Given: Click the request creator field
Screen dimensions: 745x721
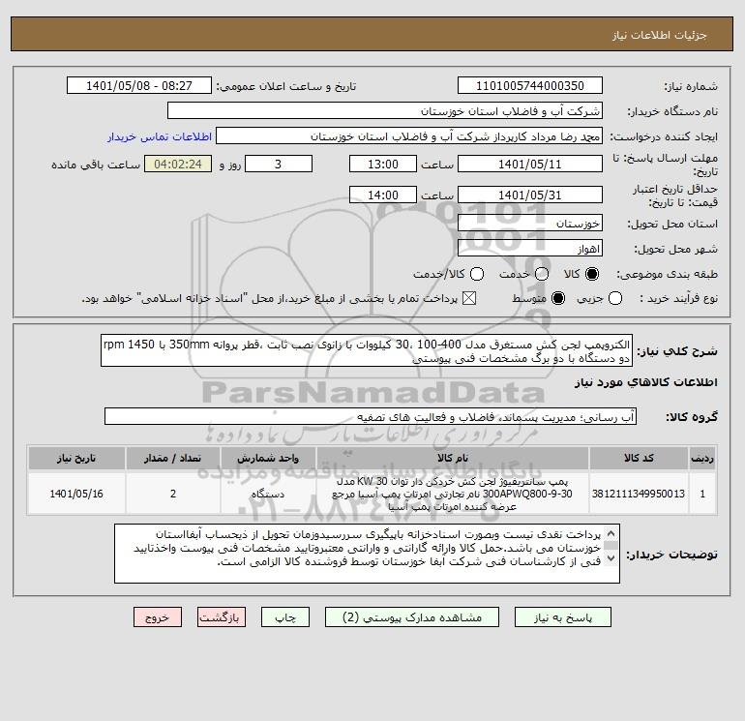Looking at the screenshot, I should (x=409, y=136).
